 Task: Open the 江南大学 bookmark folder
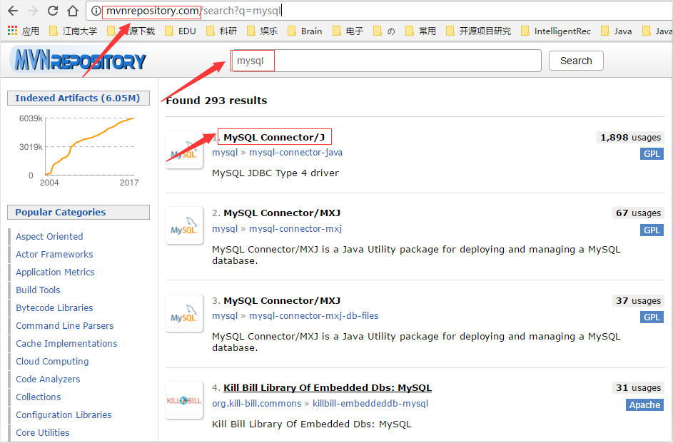click(74, 31)
